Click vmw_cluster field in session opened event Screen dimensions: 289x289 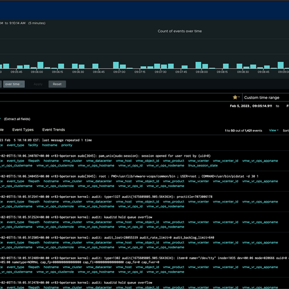pyautogui.click(x=73, y=161)
